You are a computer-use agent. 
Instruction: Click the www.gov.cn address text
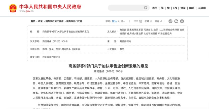(26, 11)
